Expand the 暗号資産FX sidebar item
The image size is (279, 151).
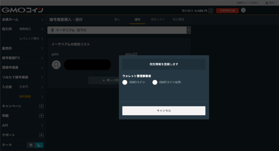[x=22, y=58]
